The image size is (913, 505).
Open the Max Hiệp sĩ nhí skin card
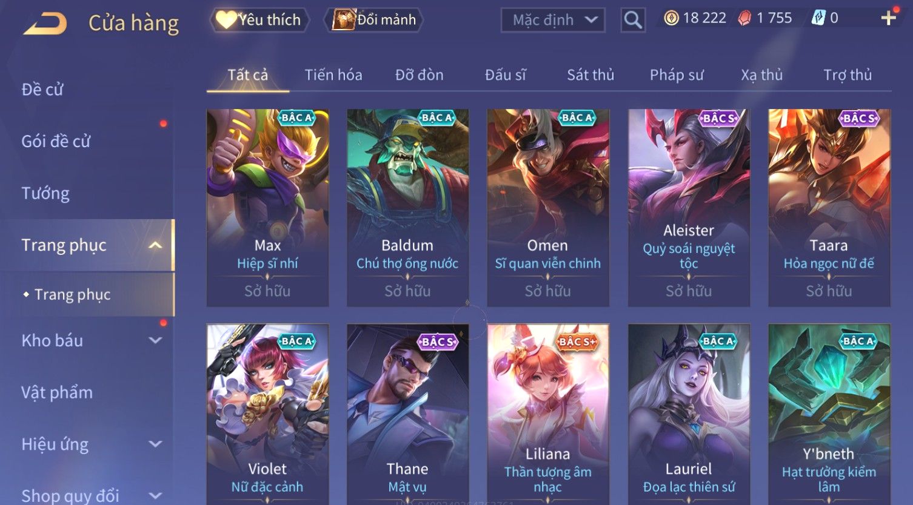tap(267, 208)
